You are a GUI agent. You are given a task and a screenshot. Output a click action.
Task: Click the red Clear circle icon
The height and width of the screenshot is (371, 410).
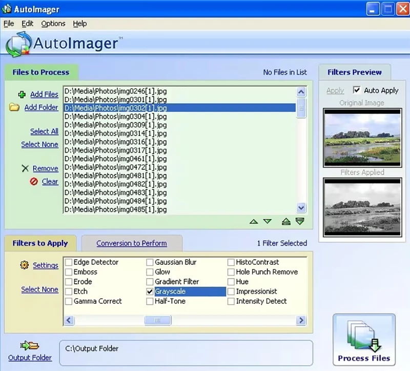tap(34, 181)
